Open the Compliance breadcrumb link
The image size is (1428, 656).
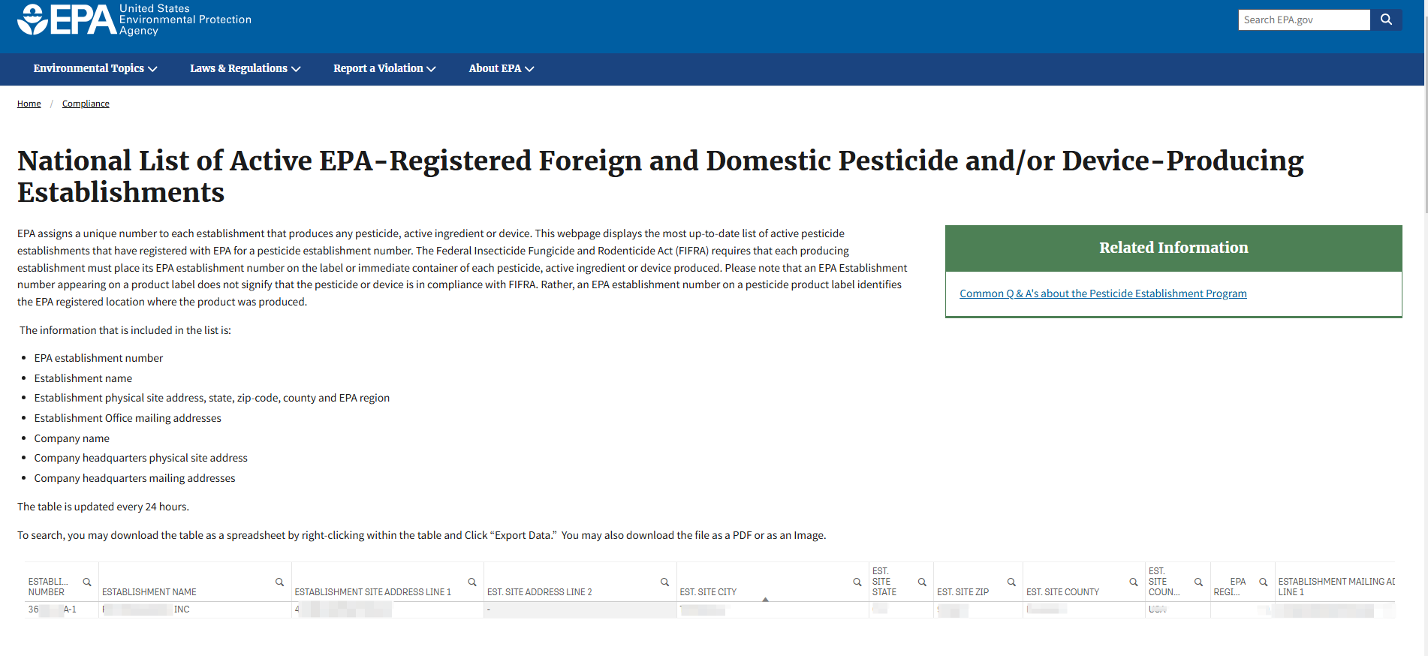pos(86,104)
